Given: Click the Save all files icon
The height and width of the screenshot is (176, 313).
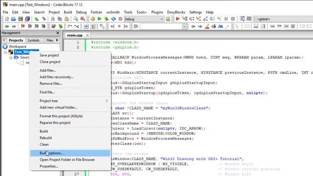Looking at the screenshot, I should (27, 19).
